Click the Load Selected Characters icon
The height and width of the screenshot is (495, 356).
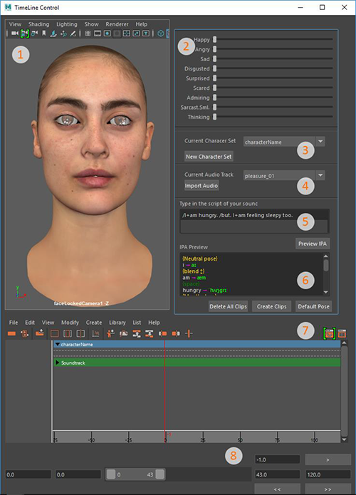click(x=110, y=333)
